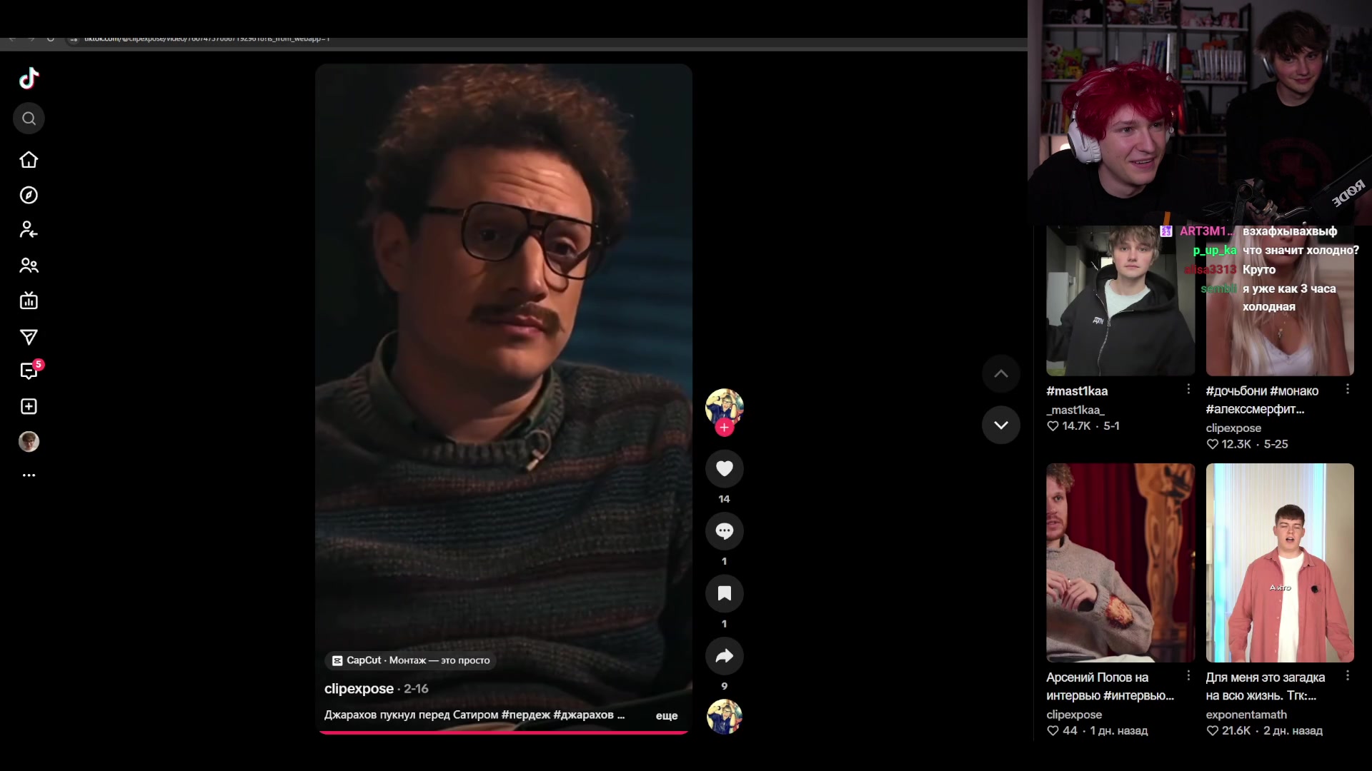Click the #джарахов hashtag in description
The height and width of the screenshot is (771, 1372).
[x=583, y=715]
